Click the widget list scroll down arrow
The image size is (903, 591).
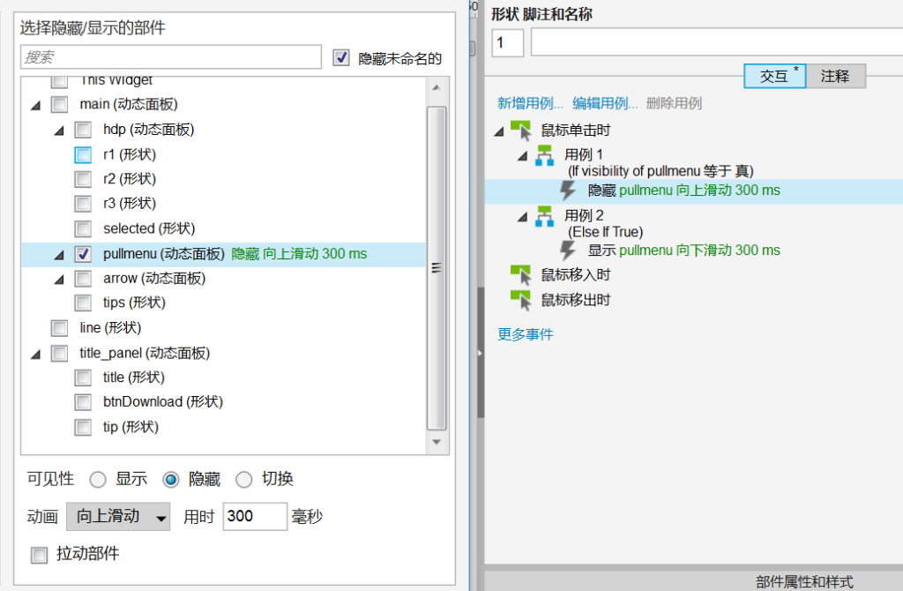point(437,442)
